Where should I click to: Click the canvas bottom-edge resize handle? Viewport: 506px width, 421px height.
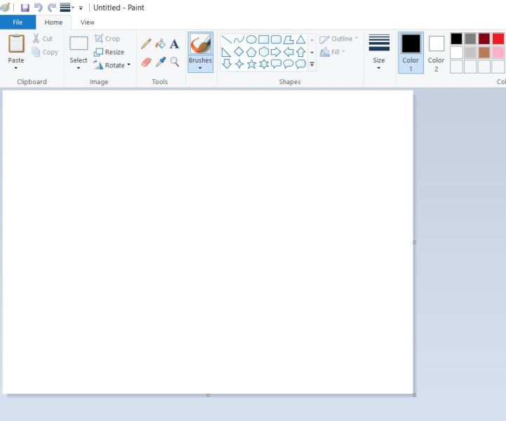point(208,395)
